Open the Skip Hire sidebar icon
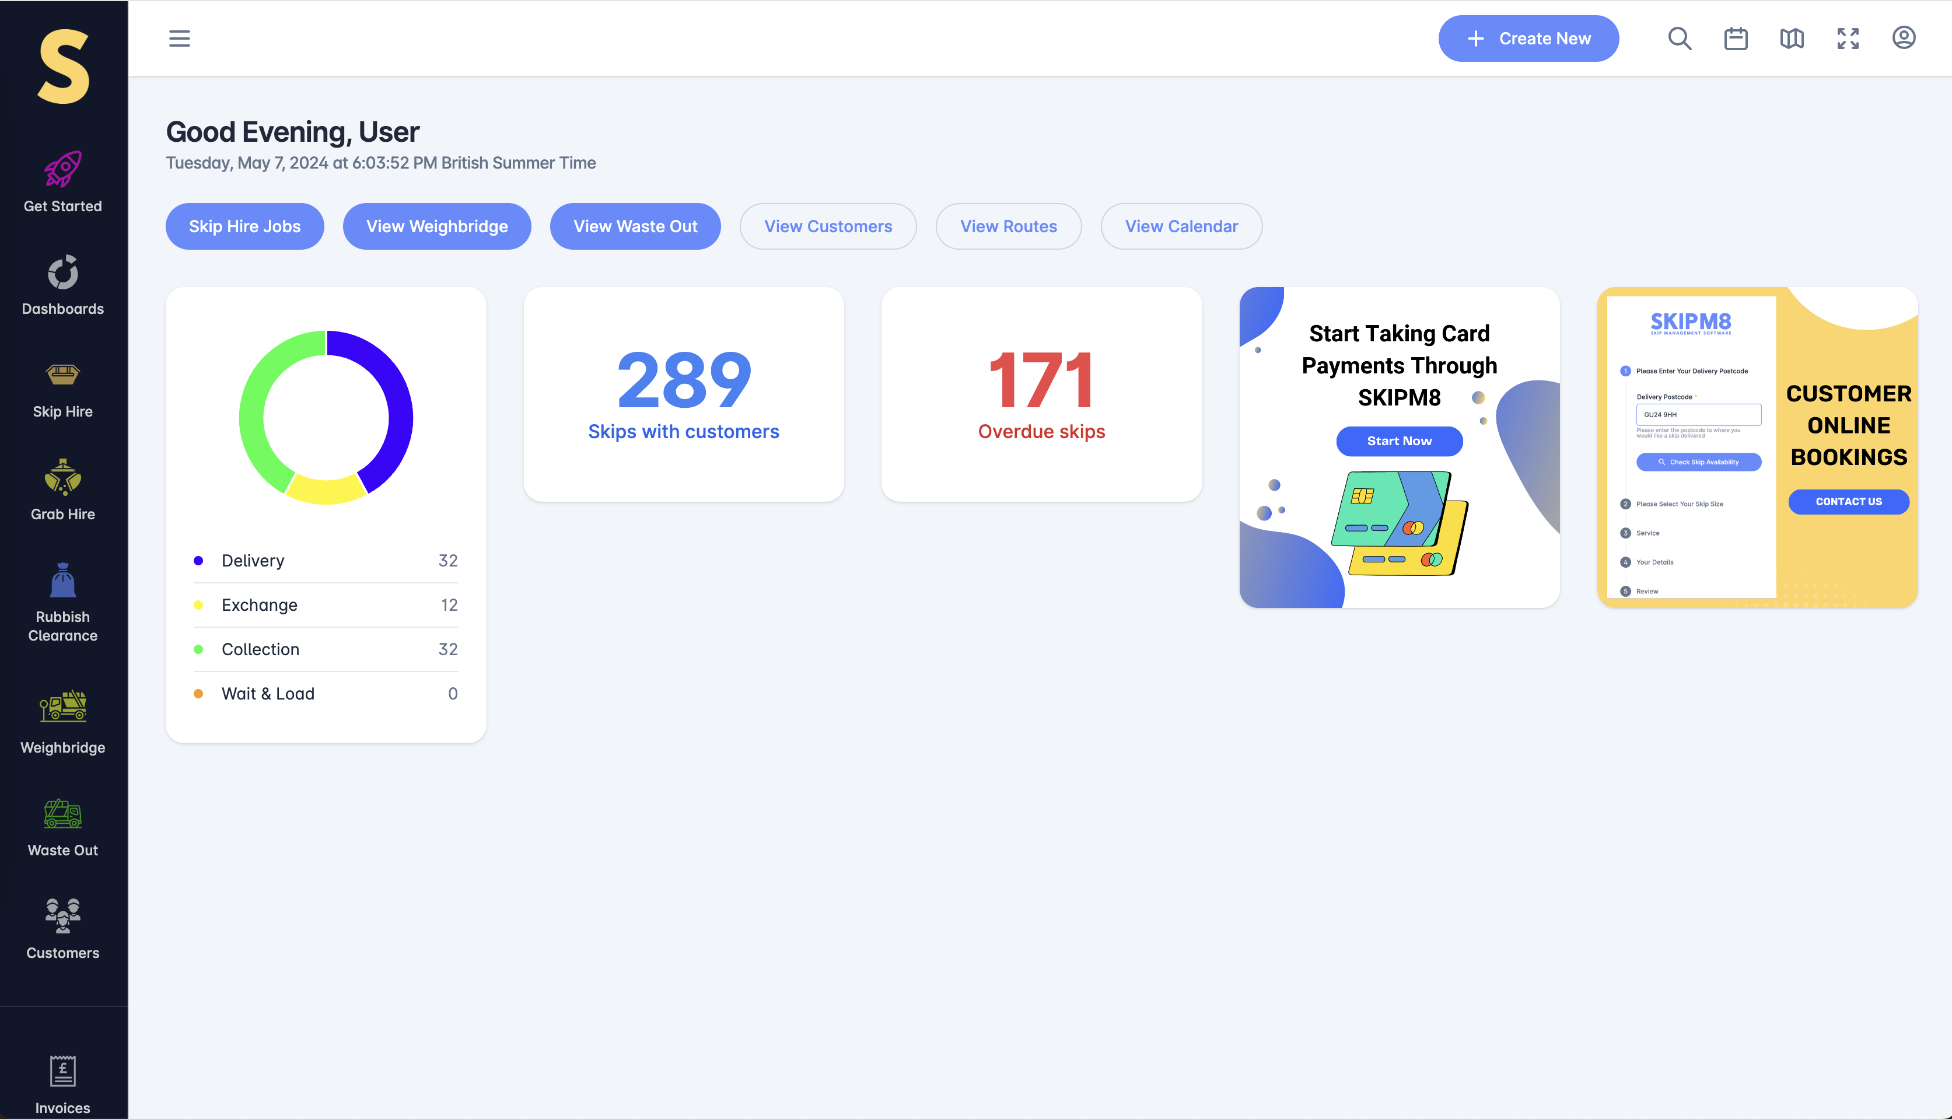This screenshot has width=1952, height=1119. [63, 375]
